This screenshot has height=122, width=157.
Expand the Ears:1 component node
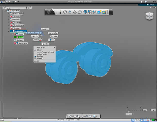coord(9,23)
